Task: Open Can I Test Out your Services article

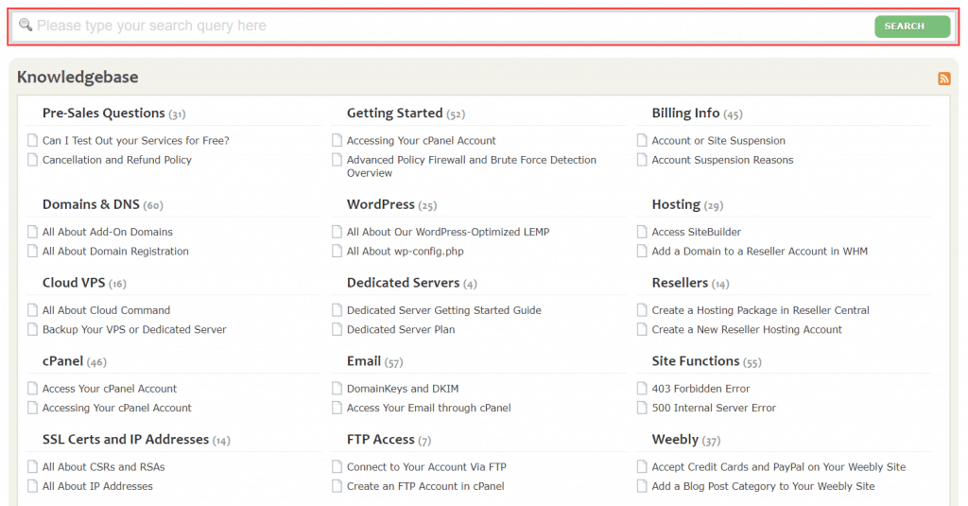Action: 135,141
